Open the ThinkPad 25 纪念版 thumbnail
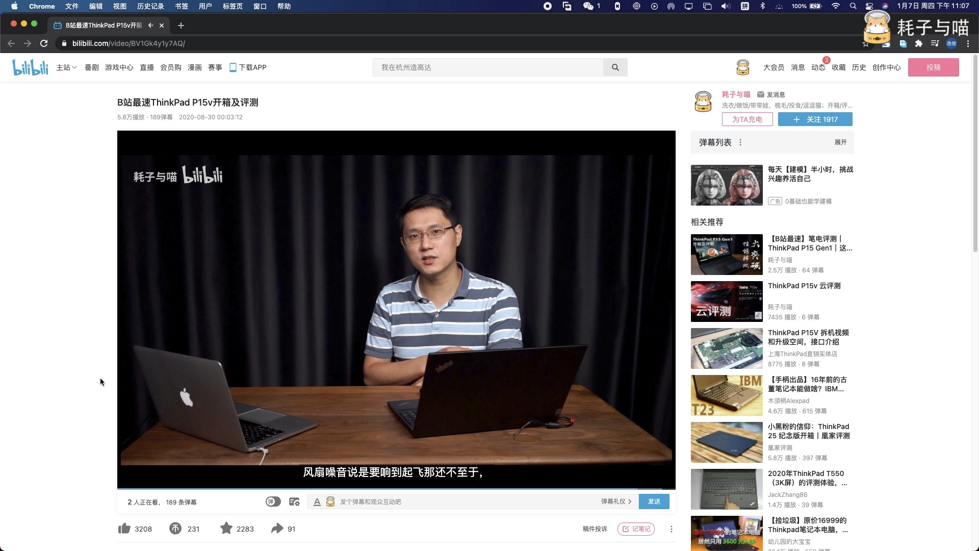The image size is (979, 551). (727, 442)
